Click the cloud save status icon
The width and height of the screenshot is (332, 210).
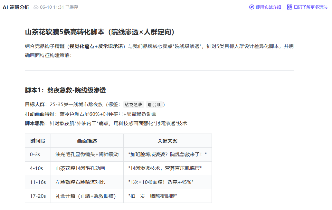tap(36, 7)
